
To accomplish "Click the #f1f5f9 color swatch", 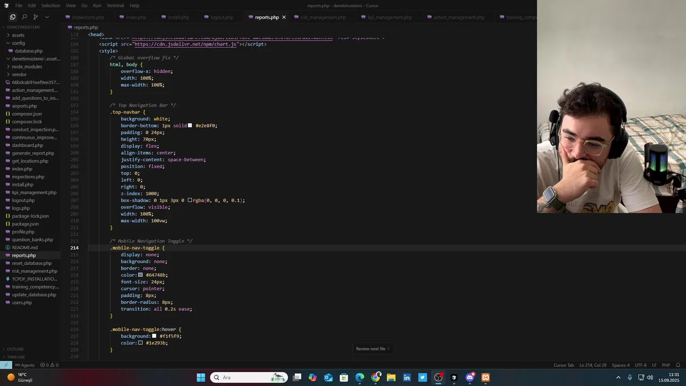I will (154, 336).
